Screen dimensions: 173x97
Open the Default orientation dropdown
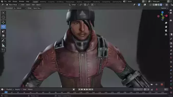click(20, 8)
